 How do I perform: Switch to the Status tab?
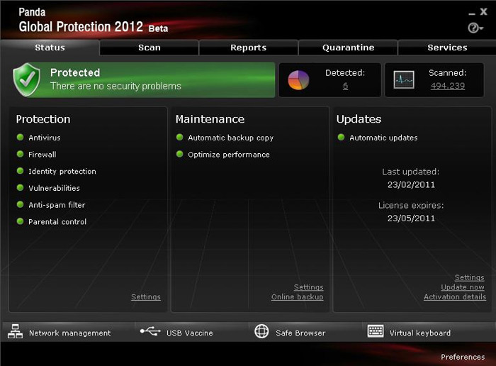click(50, 48)
